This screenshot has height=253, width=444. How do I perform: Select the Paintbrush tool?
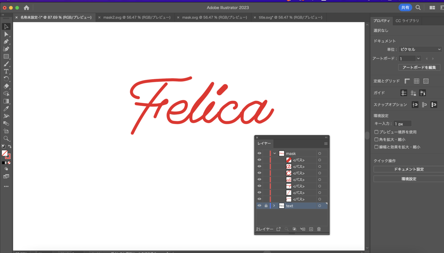[x=6, y=64]
